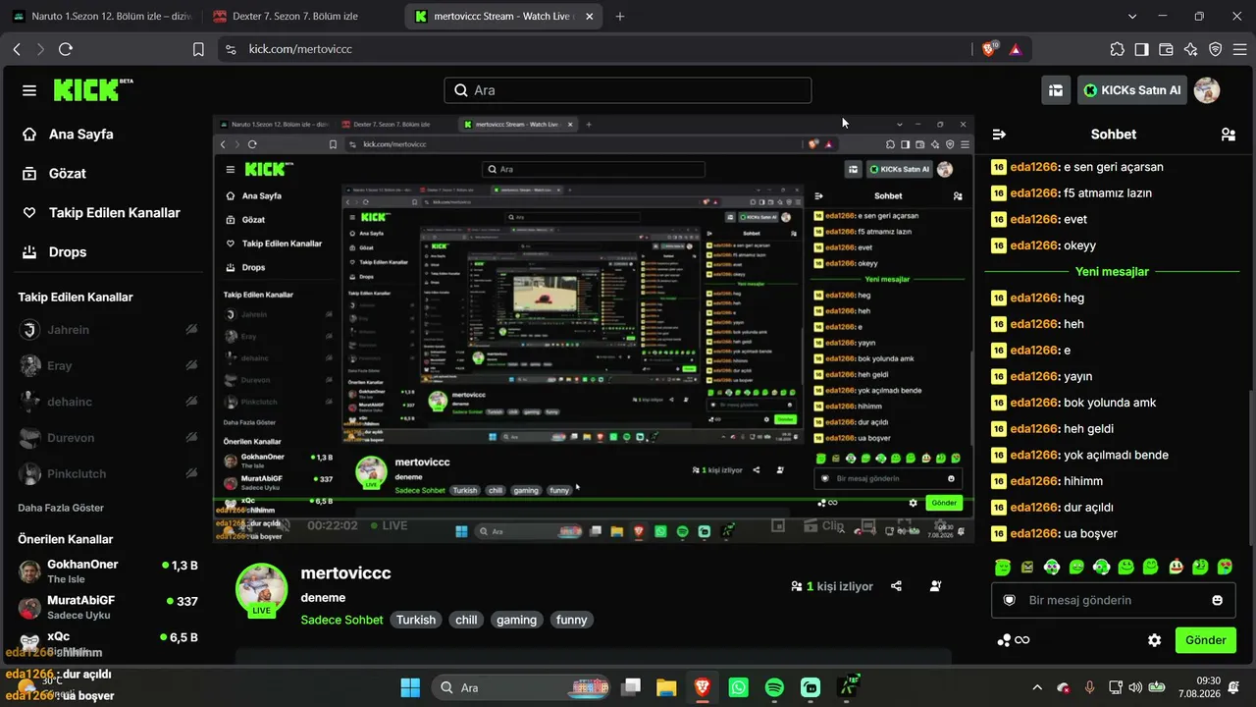The height and width of the screenshot is (707, 1256).
Task: Open browser tab list dropdown arrow
Action: pos(1132,17)
